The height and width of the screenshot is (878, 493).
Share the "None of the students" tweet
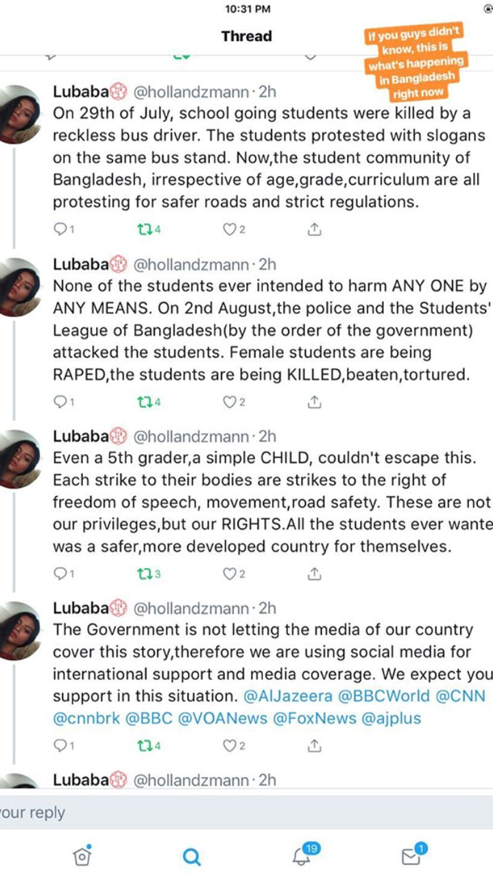coord(314,403)
